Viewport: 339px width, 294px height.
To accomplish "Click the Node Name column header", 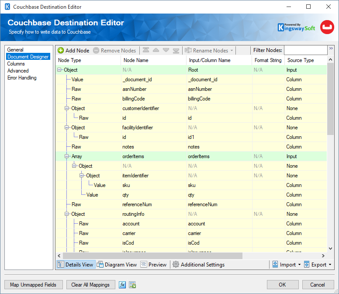I will (x=153, y=60).
